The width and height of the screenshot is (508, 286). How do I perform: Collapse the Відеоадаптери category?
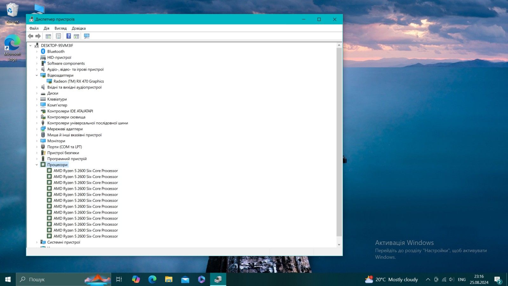(37, 75)
